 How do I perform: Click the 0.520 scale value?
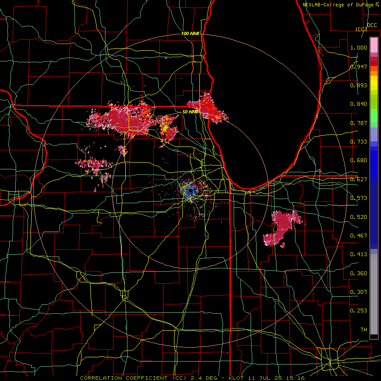point(359,217)
